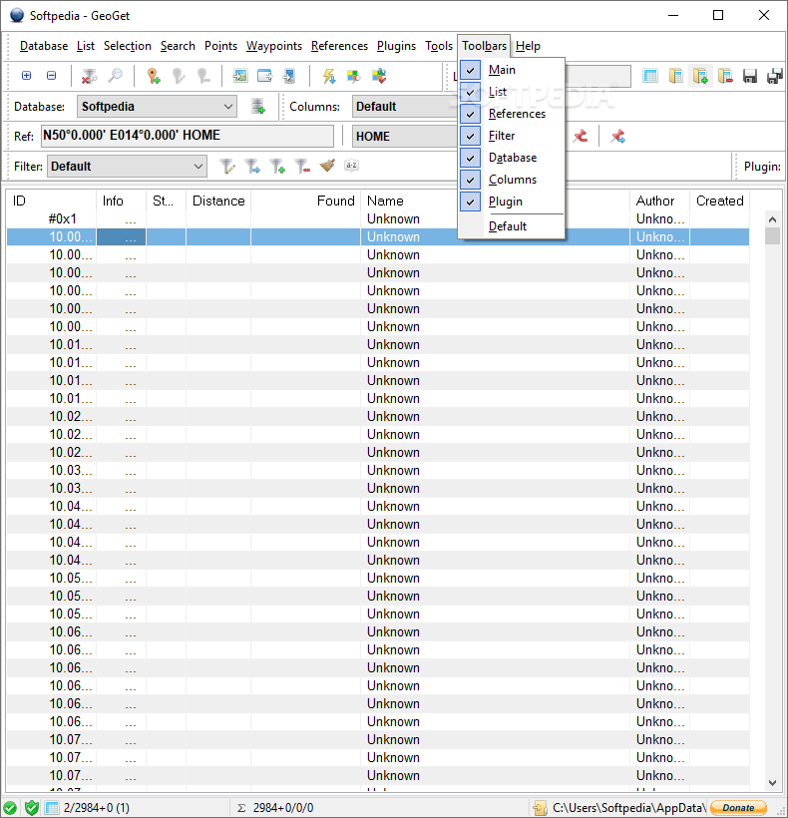Click the expand all plus icon
Screen dimensions: 788x818
pyautogui.click(x=26, y=76)
